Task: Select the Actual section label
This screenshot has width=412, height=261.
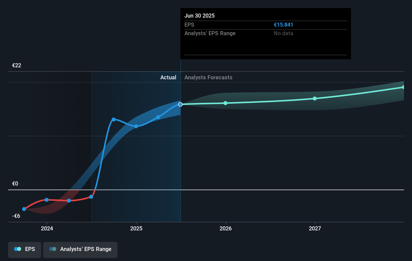Action: (168, 77)
